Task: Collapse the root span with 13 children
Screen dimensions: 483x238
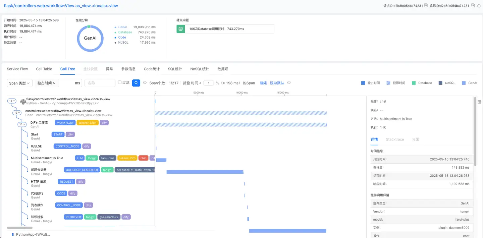Action: click(12, 101)
